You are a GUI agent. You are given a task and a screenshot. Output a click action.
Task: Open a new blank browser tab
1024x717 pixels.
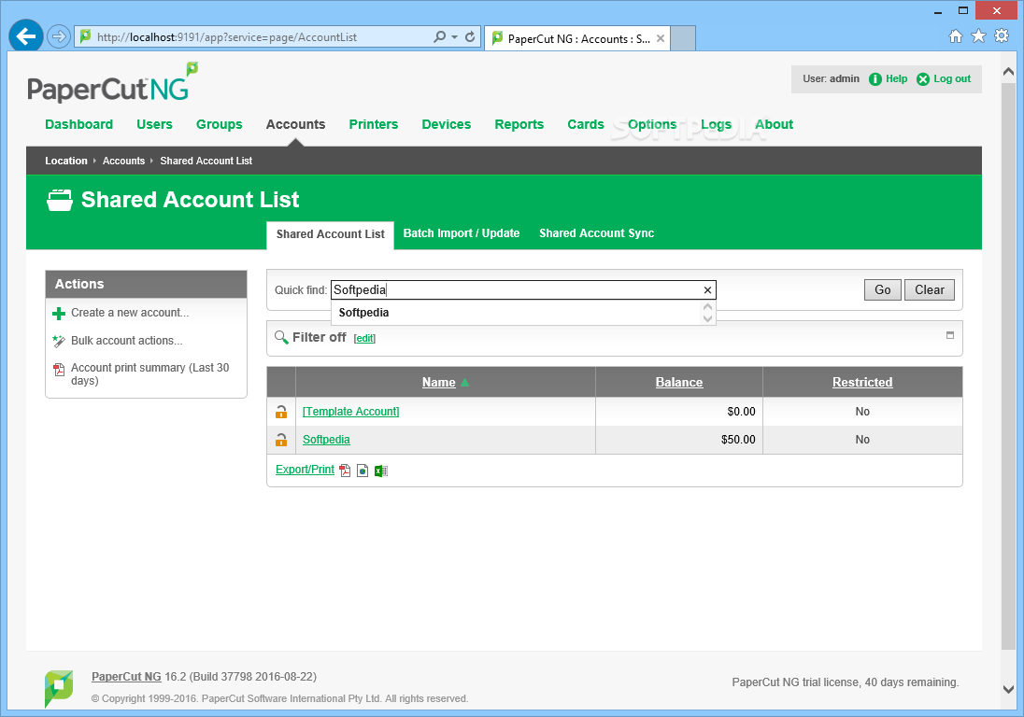point(683,38)
